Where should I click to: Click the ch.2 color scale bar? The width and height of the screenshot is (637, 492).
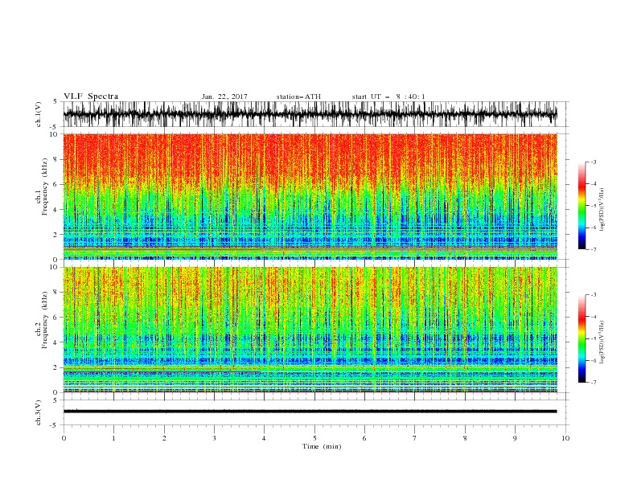click(x=582, y=338)
